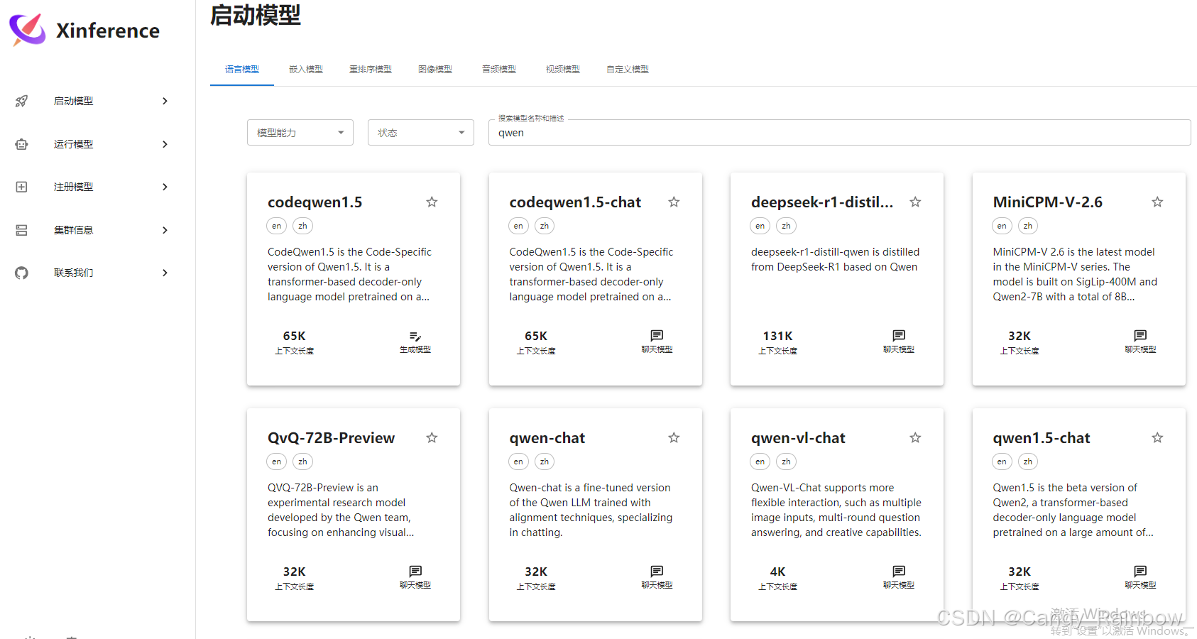1197x639 pixels.
Task: Toggle favorite star on qwen-vl-chat
Action: tap(915, 438)
